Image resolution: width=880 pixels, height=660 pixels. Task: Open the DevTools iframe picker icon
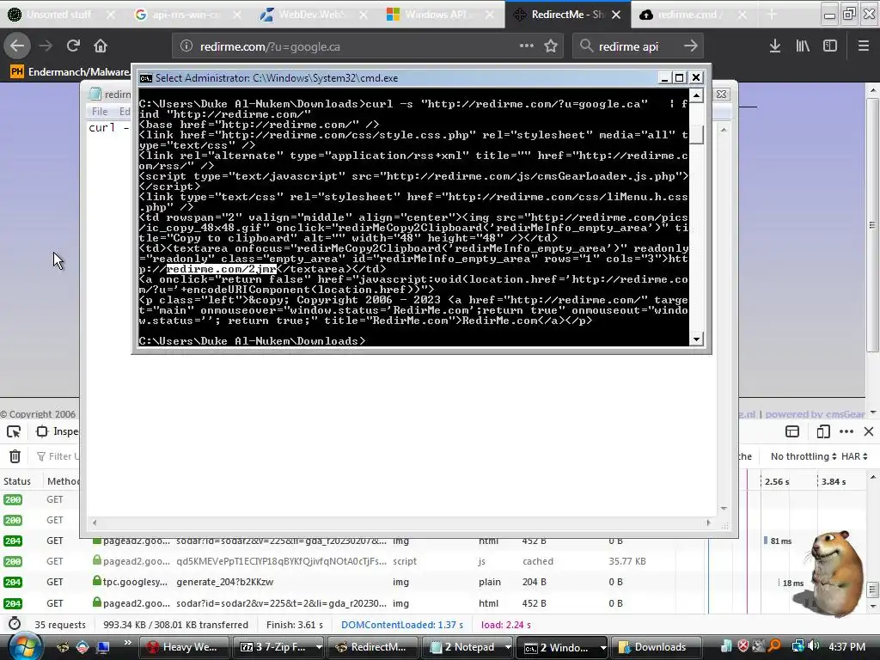click(x=792, y=431)
